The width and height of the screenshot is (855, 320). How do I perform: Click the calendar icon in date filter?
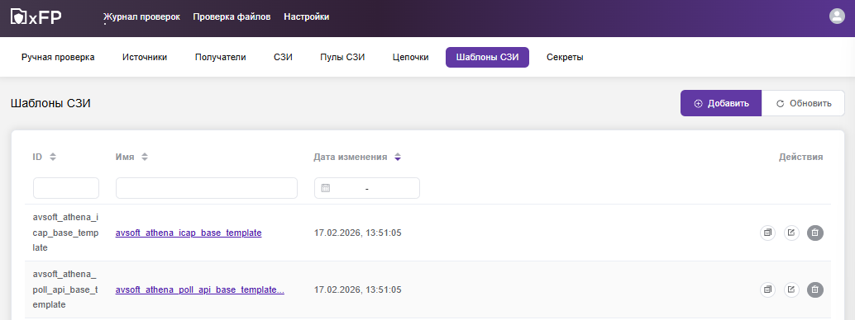(326, 188)
